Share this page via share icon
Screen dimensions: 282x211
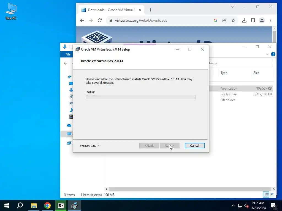point(224,20)
